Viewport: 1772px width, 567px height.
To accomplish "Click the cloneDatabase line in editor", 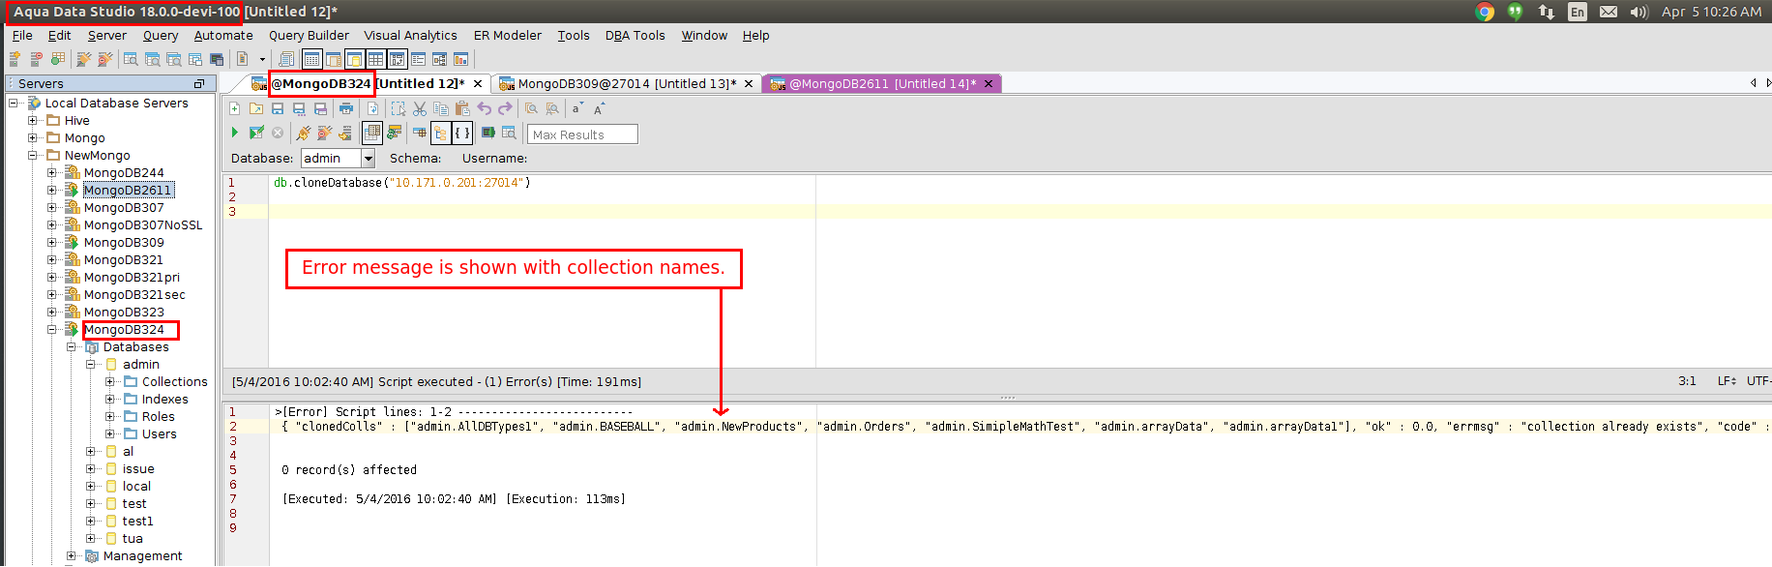I will [401, 182].
